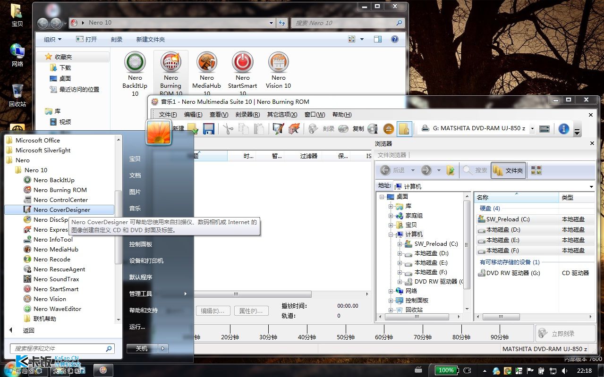Screen dimensions: 604x377
Task: Click the Paste clipboard icon in Nero toolbar
Action: click(x=259, y=128)
